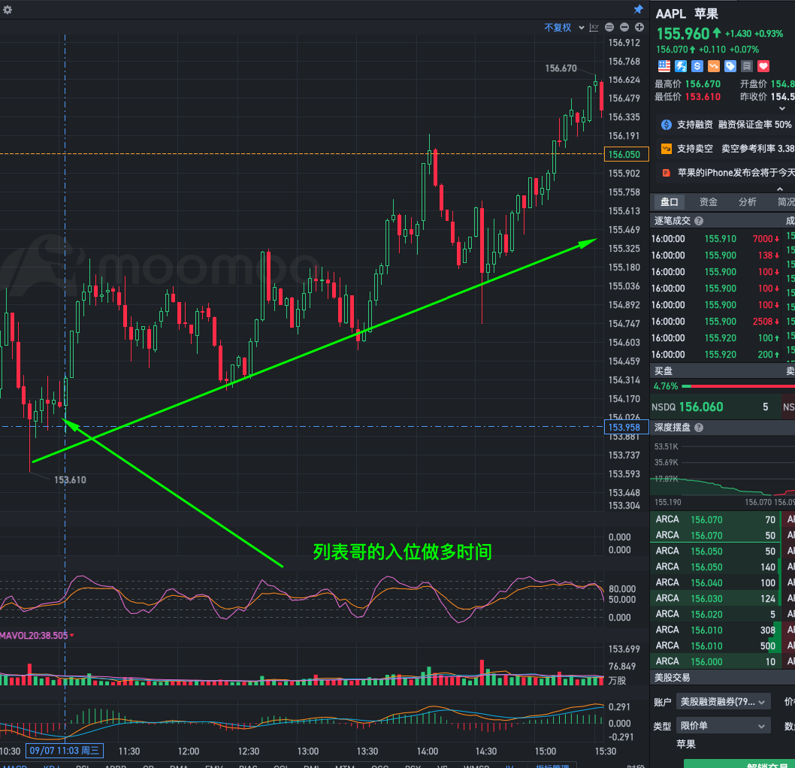Click the US flag market icon
Viewport: 795px width, 768px height.
pyautogui.click(x=664, y=66)
